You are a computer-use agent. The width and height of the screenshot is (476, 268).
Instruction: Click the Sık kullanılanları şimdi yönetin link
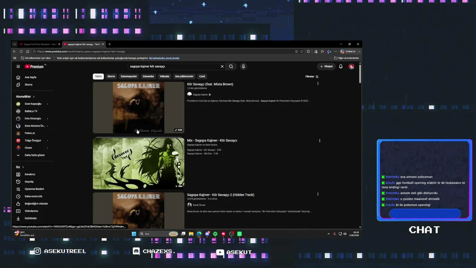(164, 58)
